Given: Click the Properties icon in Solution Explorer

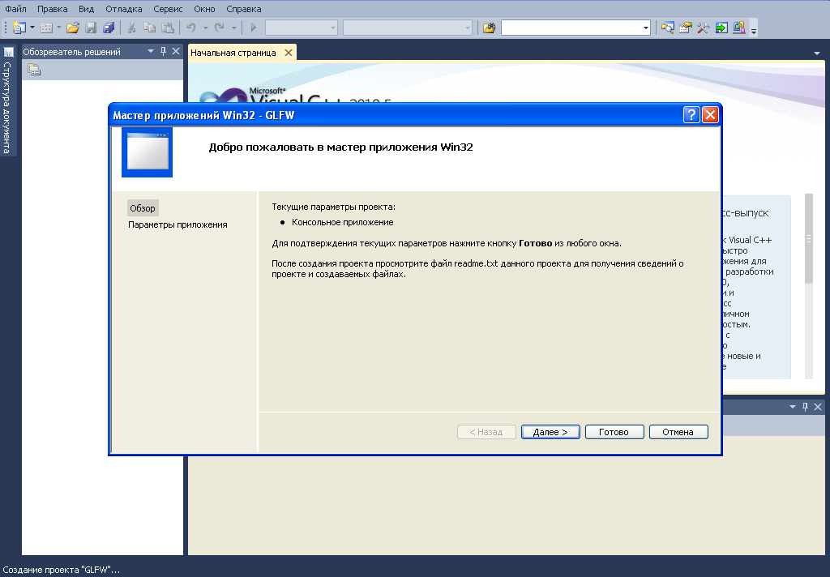Looking at the screenshot, I should tap(34, 70).
